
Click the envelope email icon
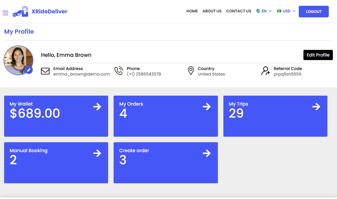45,71
